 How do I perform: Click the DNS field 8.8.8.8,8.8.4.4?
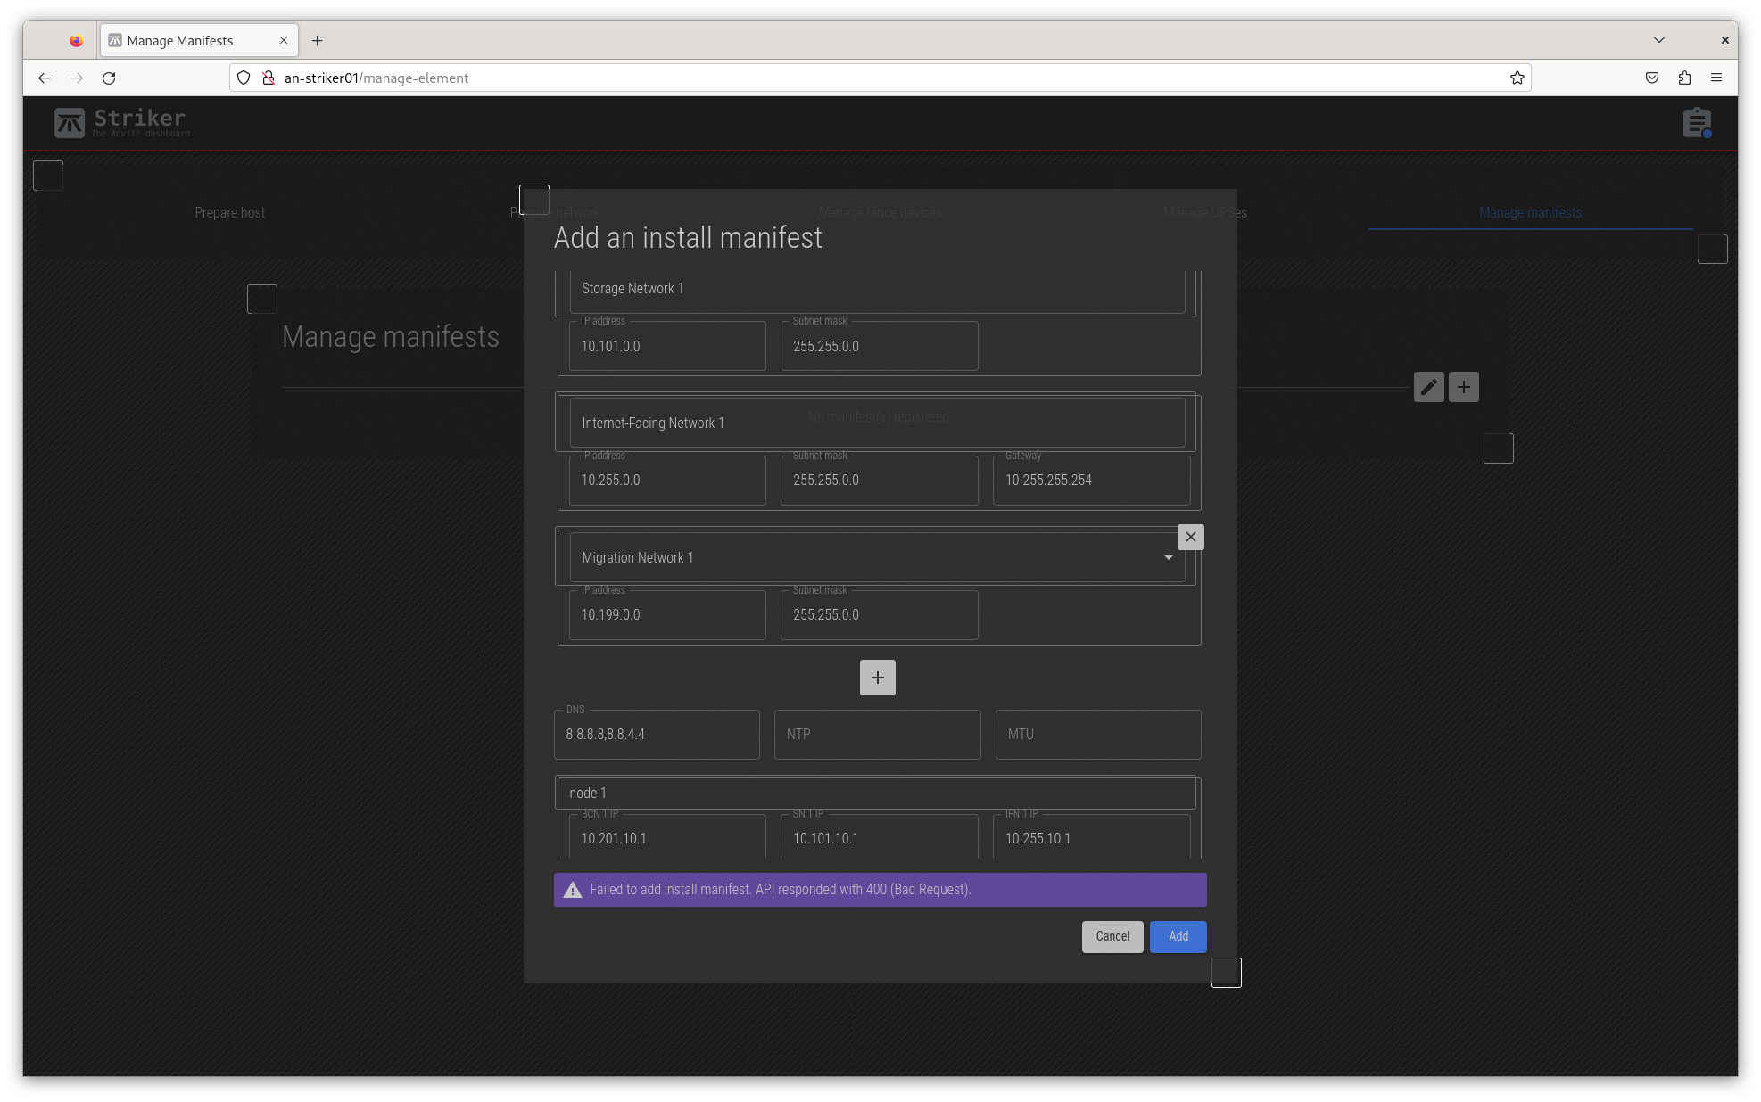click(x=657, y=735)
